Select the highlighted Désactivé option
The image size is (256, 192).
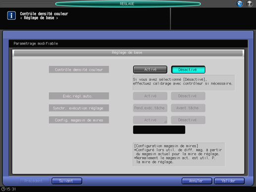(x=188, y=70)
